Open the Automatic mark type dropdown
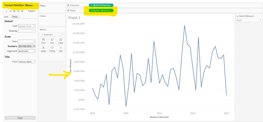Viewport: 263px width, 122px height. click(x=52, y=35)
